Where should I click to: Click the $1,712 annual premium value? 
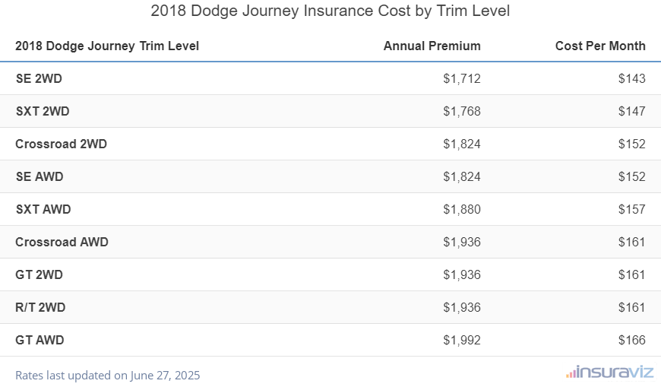[x=462, y=78]
